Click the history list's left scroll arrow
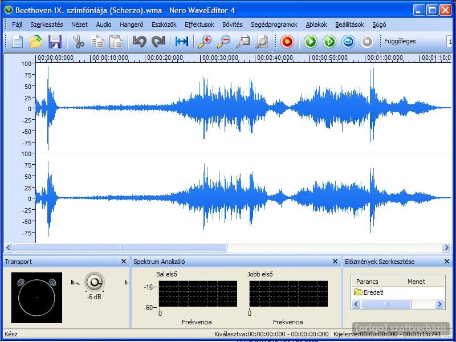The width and height of the screenshot is (456, 342). (x=356, y=304)
